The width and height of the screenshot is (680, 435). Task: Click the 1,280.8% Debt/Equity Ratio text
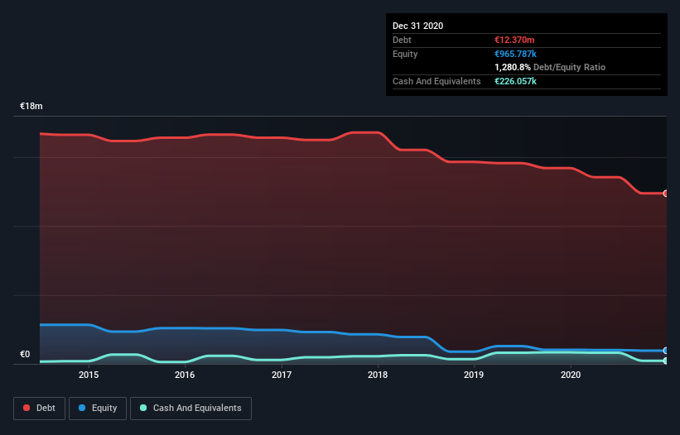550,67
